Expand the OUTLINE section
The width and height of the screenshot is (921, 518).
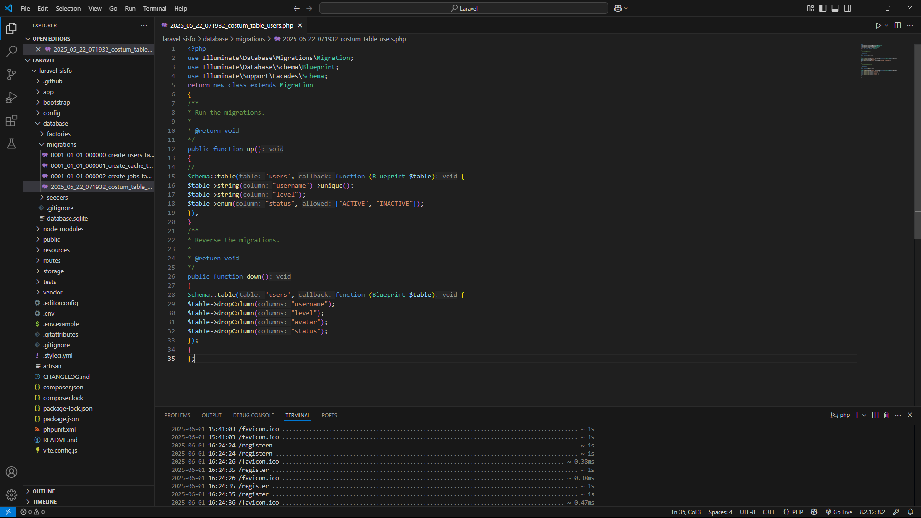44,491
